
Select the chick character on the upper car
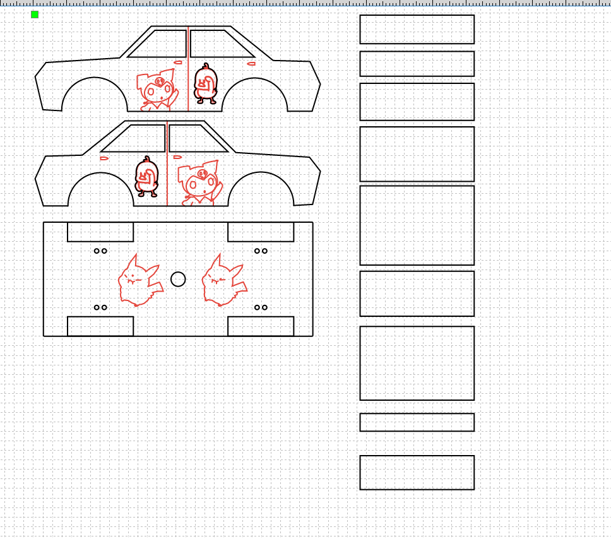pos(206,83)
